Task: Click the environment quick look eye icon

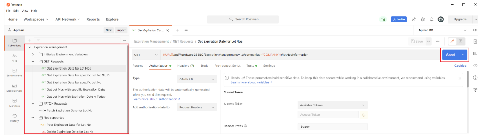Action: pyautogui.click(x=475, y=30)
